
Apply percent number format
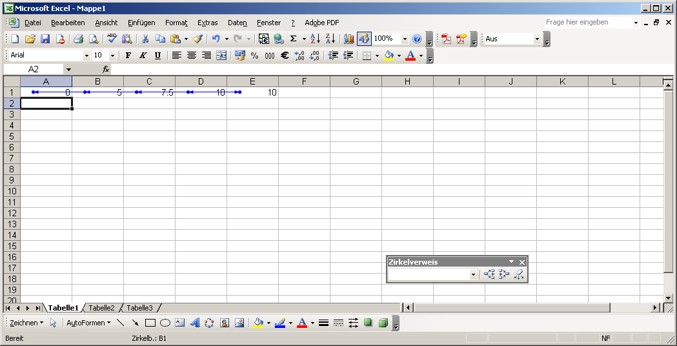[x=255, y=56]
